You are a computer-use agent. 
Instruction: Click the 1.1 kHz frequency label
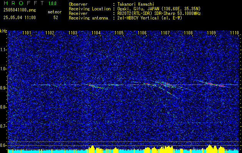coord(3,50)
